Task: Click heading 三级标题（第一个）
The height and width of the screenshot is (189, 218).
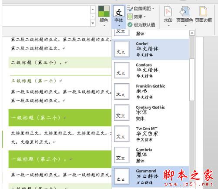Action: 34,81
